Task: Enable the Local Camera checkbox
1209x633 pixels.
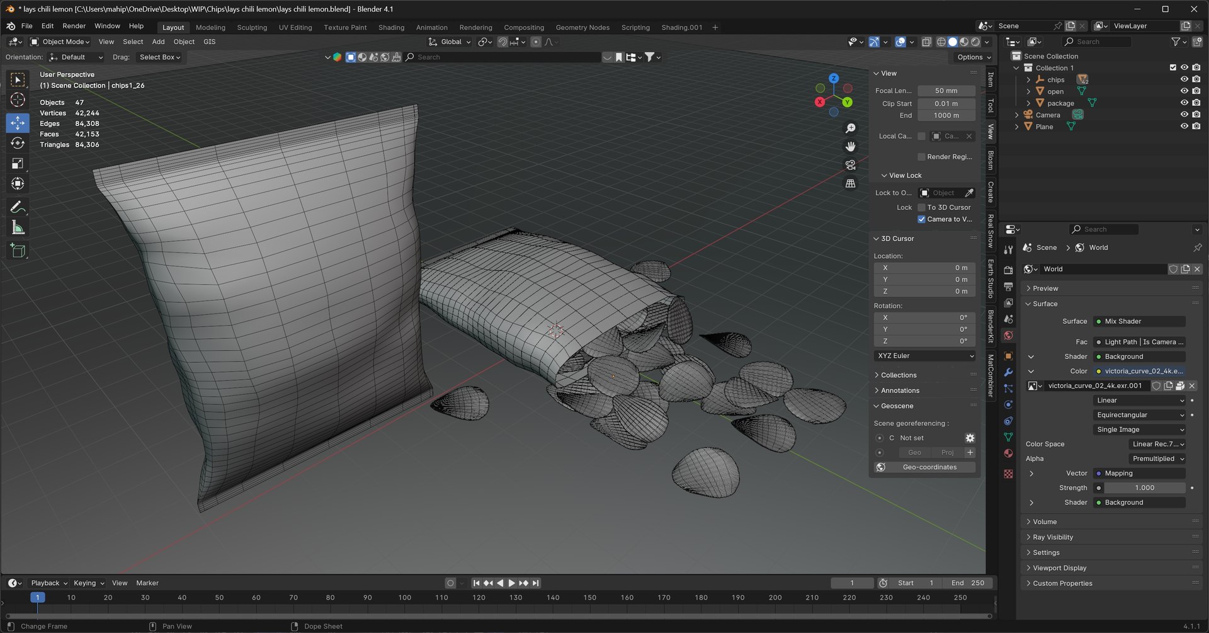Action: (921, 136)
